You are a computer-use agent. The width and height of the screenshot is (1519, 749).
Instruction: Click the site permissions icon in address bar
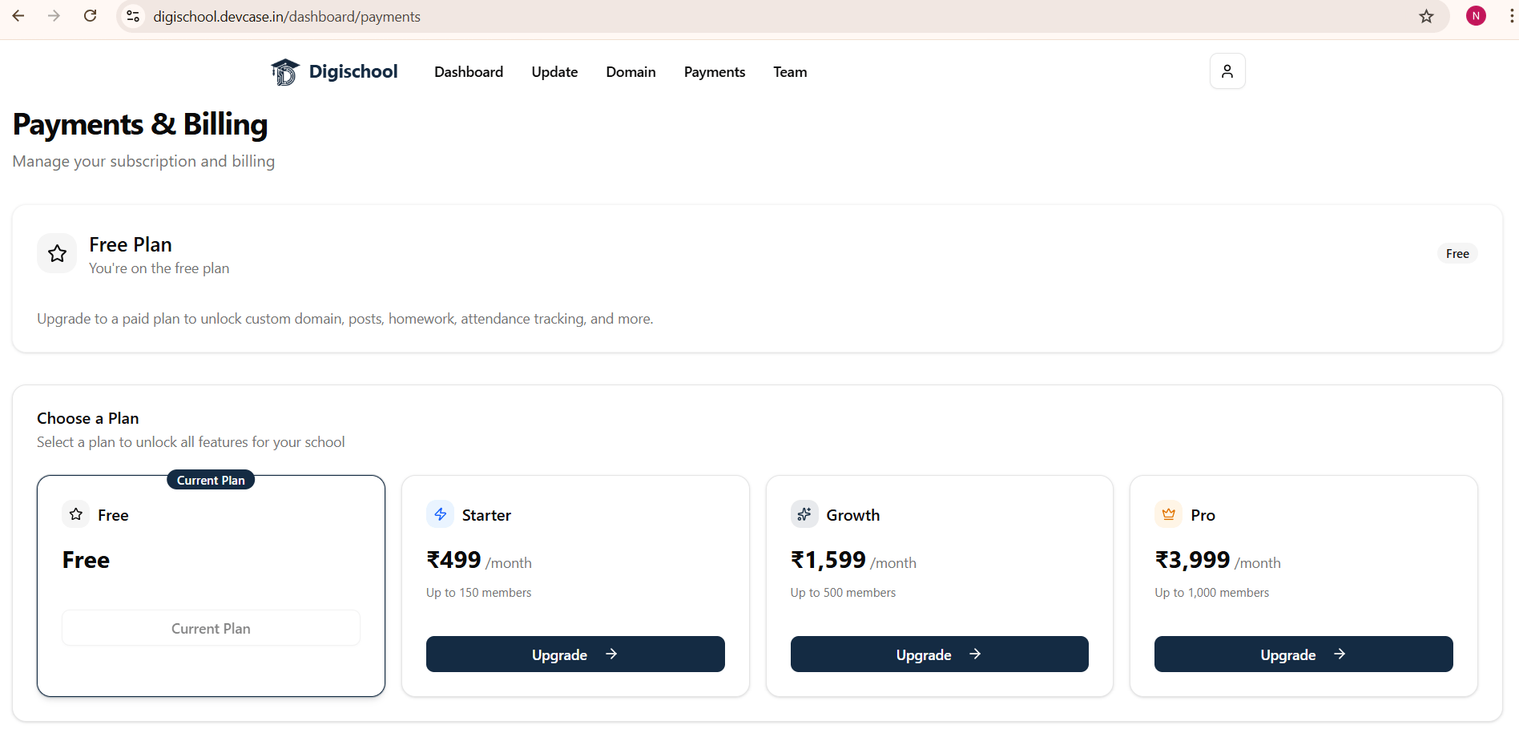click(132, 15)
